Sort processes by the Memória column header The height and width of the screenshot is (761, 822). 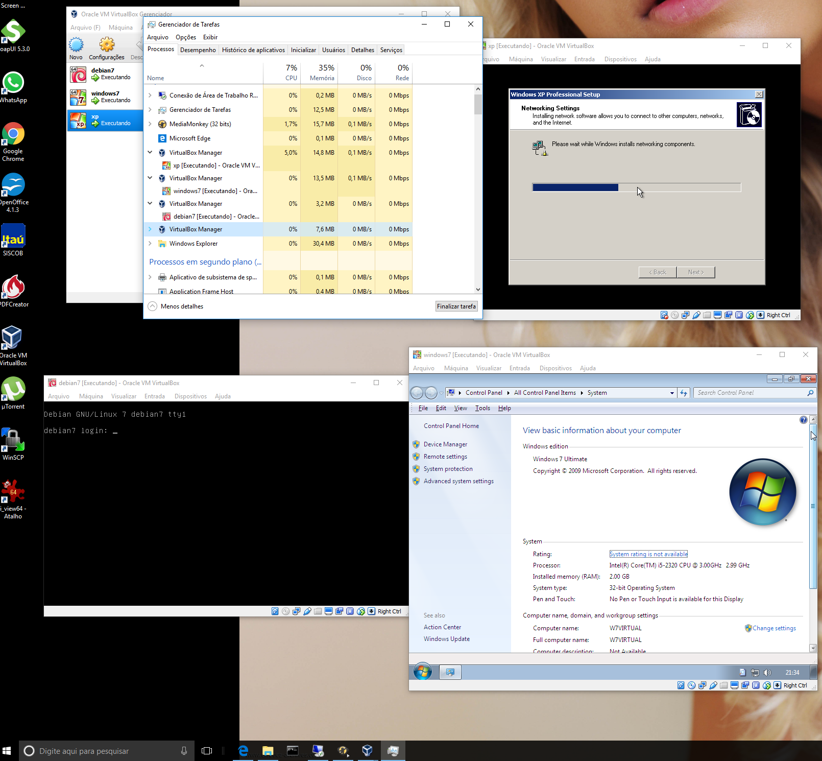319,72
